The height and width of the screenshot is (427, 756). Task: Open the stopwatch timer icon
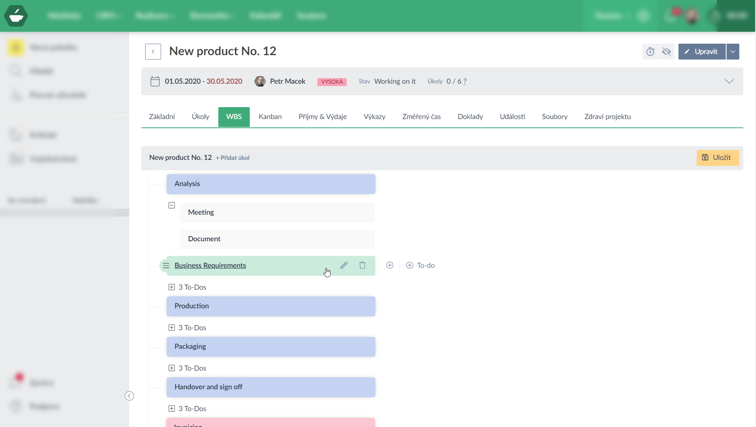[x=650, y=52]
